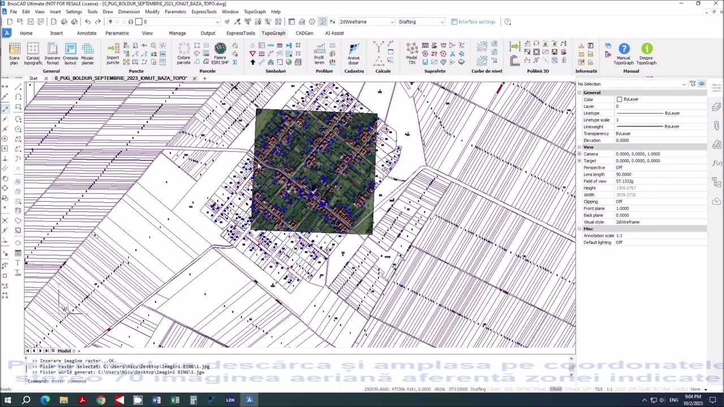This screenshot has height=407, width=724.
Task: Click annotation scale 1:1 in status bar
Action: pyautogui.click(x=609, y=389)
